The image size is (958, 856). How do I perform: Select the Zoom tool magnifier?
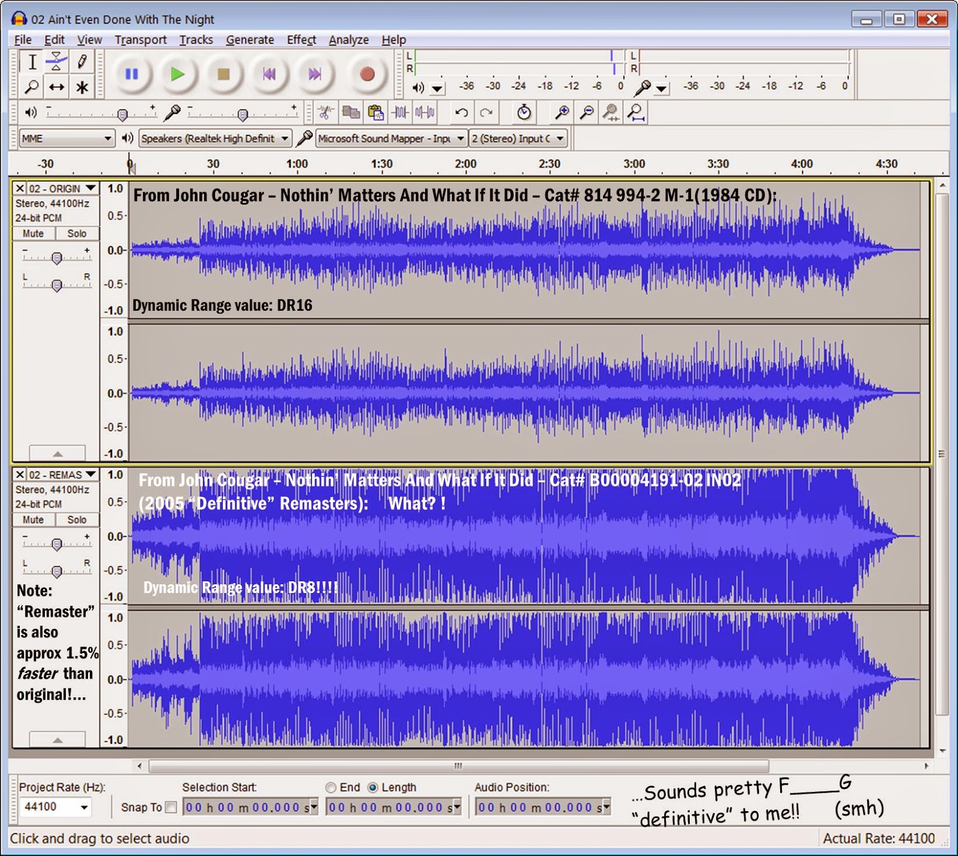[x=32, y=87]
